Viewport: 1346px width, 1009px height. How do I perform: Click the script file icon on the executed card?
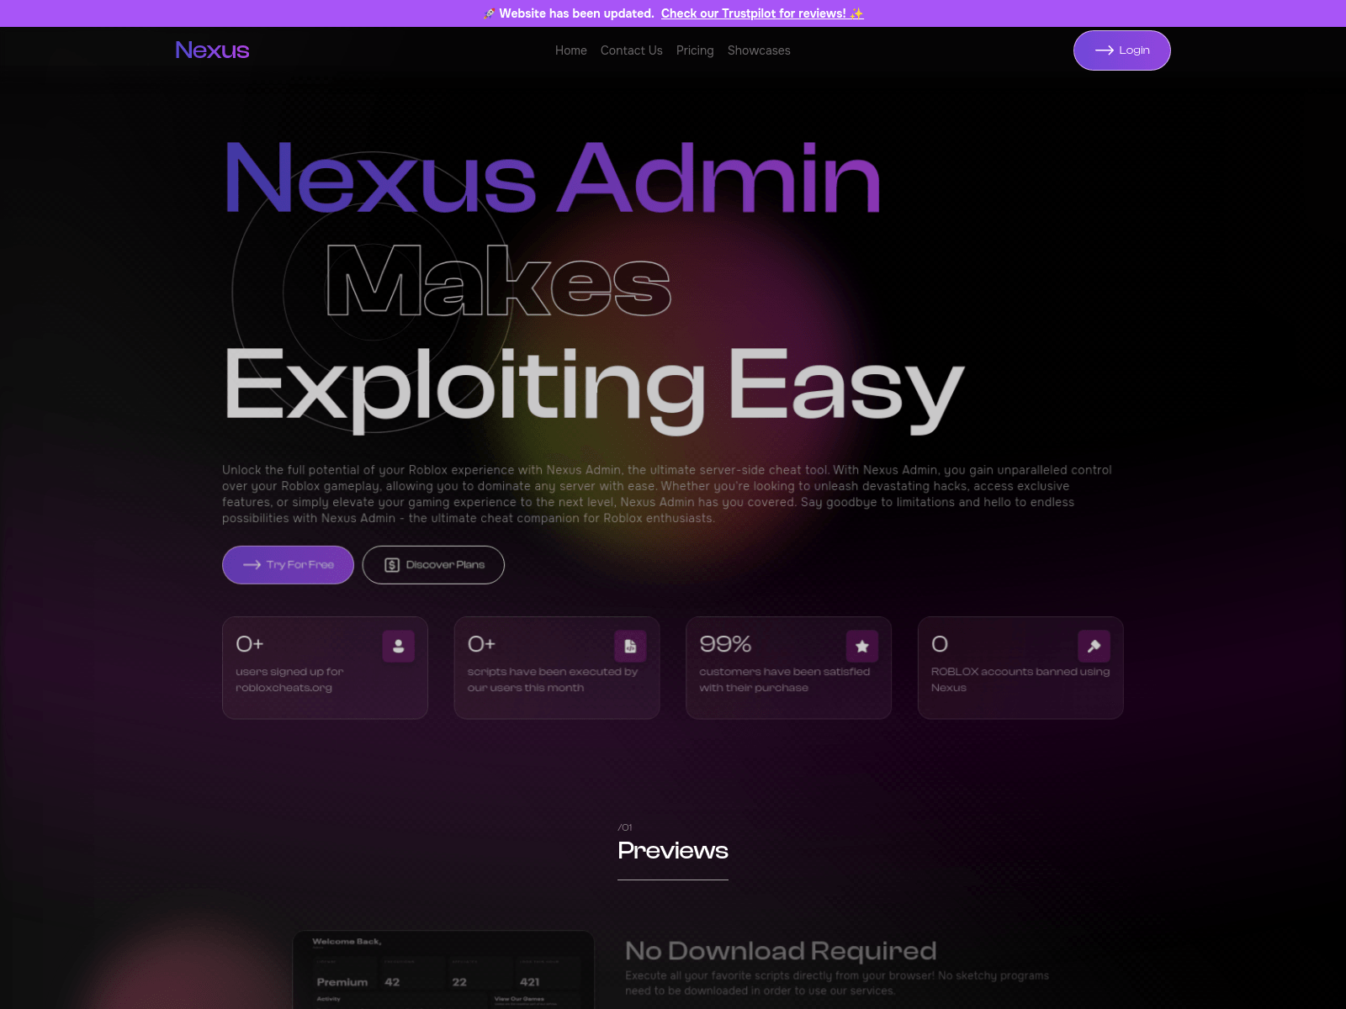(630, 646)
